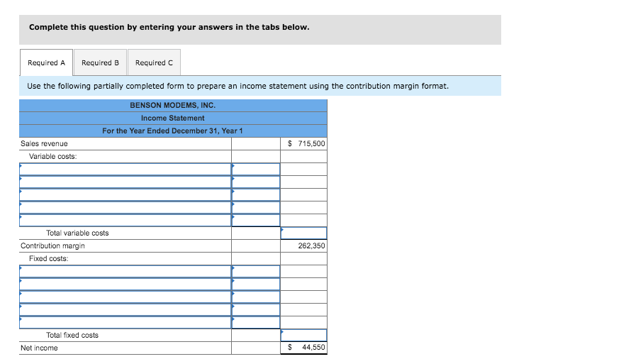643x359 pixels.
Task: Click the Total fixed costs amount field
Action: click(304, 335)
